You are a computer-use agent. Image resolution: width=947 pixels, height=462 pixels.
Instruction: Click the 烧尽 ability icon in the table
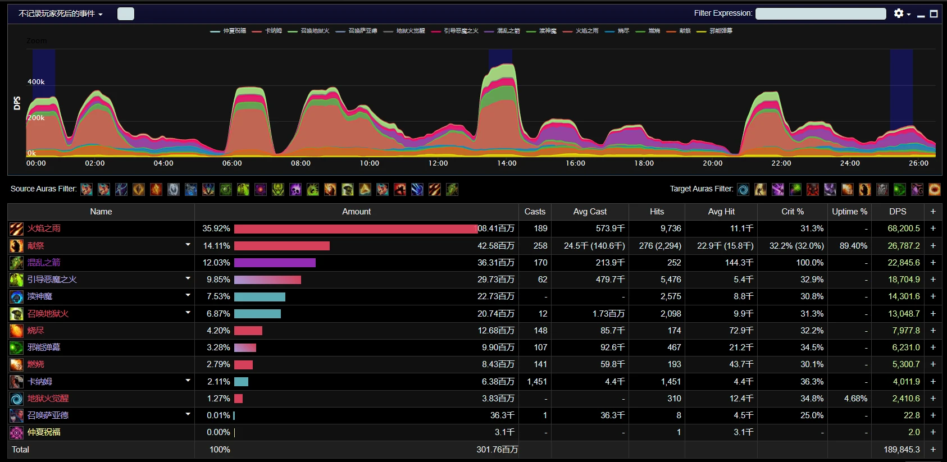pos(16,331)
